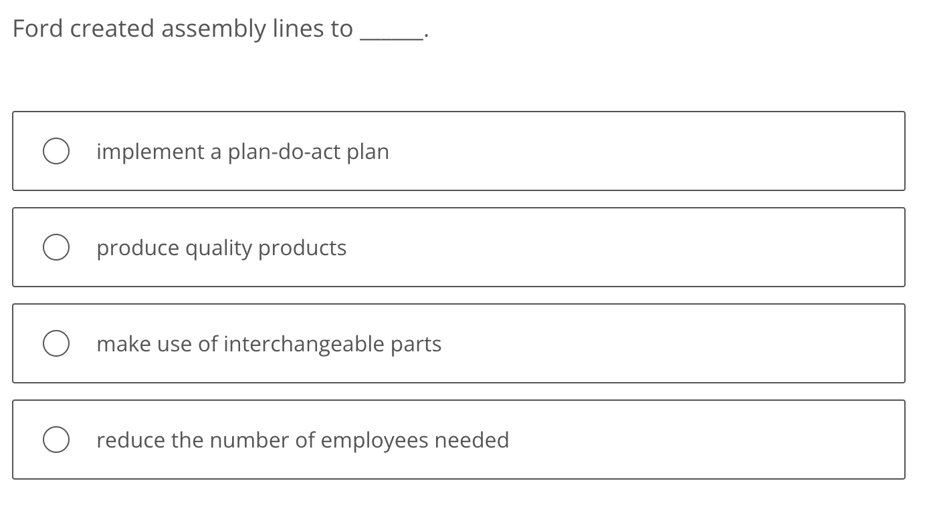Click the blank line in the question

point(391,32)
